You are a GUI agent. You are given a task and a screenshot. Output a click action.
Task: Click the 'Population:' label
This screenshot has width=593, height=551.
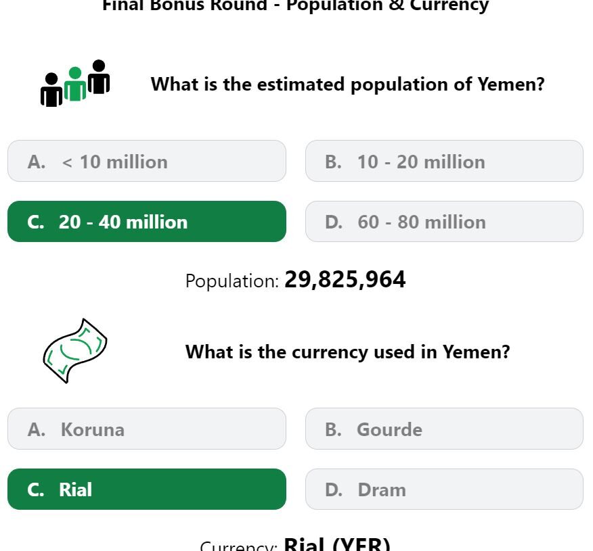tap(232, 281)
